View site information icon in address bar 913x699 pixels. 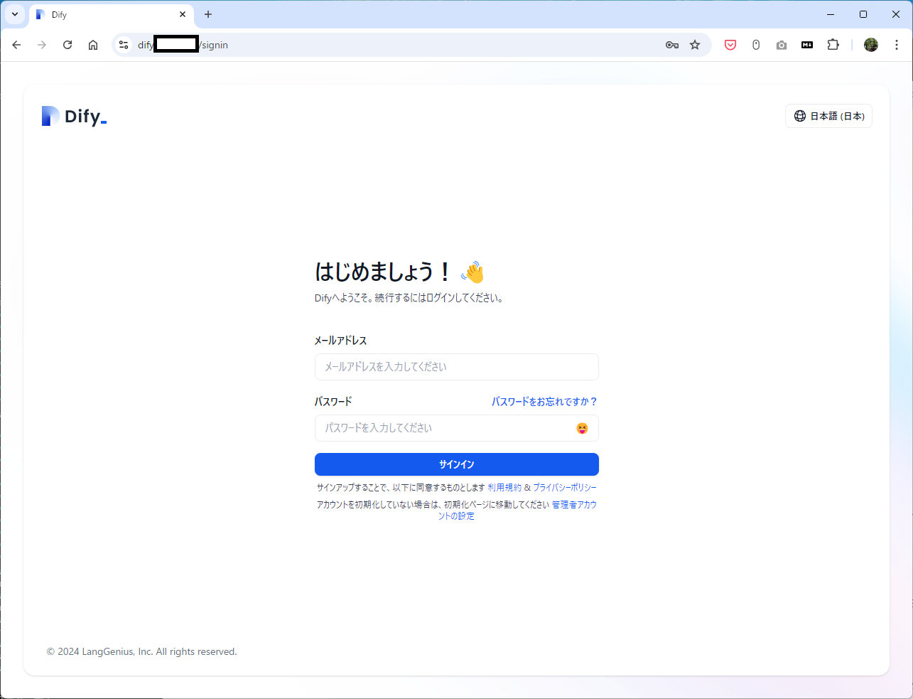[x=124, y=45]
